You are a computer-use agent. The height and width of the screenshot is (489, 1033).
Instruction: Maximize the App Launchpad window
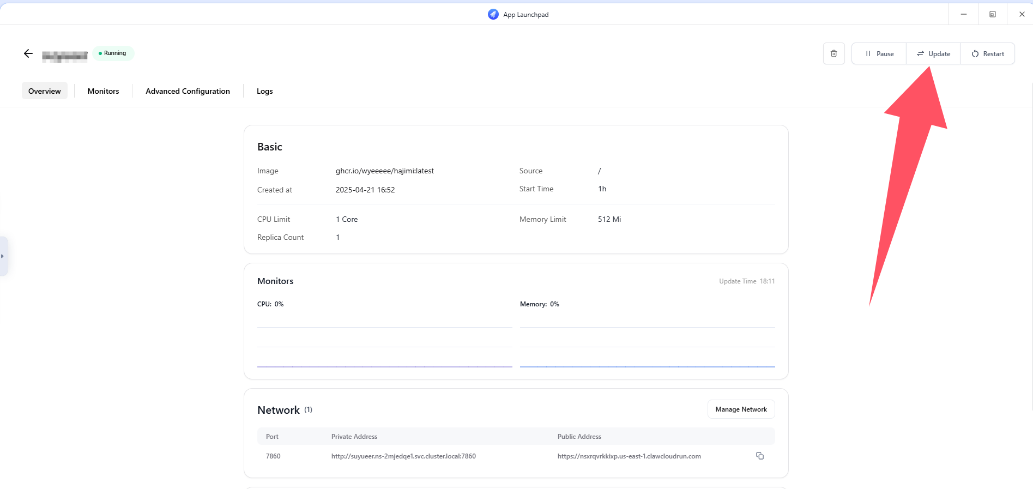tap(992, 14)
